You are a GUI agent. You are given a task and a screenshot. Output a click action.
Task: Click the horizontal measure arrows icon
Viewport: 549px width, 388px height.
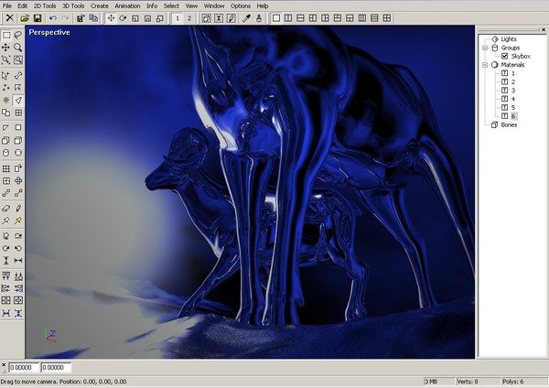point(18,260)
